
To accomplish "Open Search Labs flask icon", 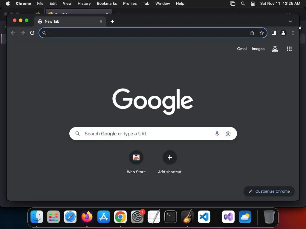I will pos(275,49).
